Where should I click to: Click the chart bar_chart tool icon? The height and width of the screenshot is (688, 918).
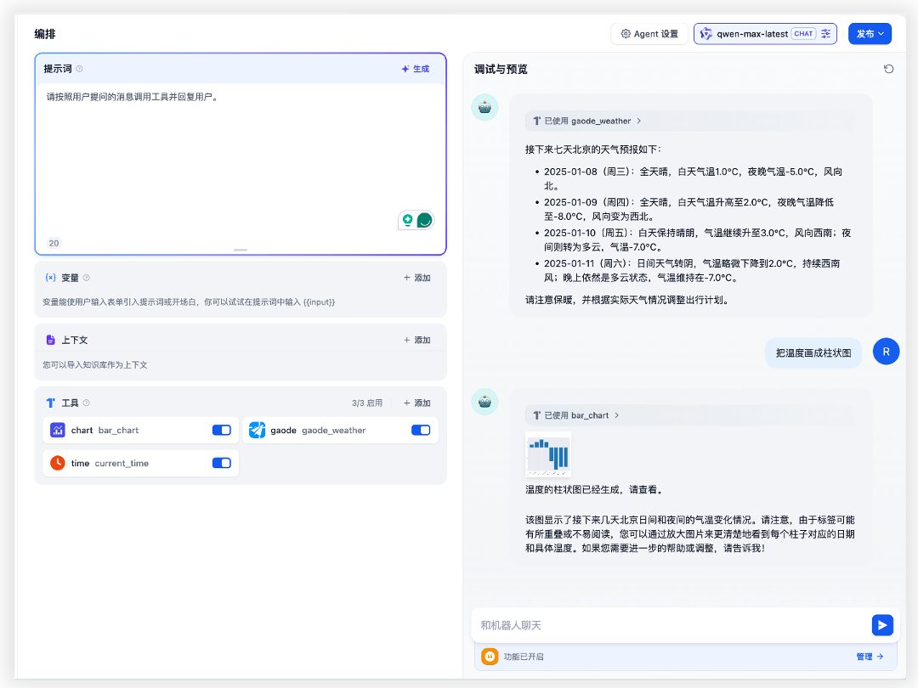[58, 431]
